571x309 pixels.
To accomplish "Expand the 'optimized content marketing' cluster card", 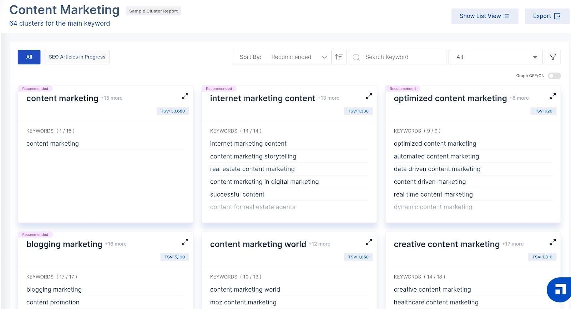I will click(x=552, y=96).
